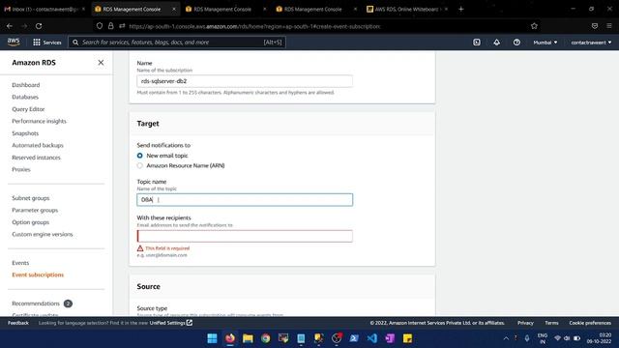Open the Windows Start menu
Screen dimensions: 619x348
coord(212,338)
